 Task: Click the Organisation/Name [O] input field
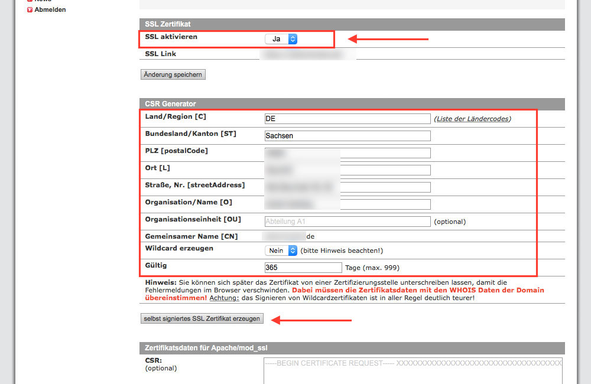tap(348, 204)
